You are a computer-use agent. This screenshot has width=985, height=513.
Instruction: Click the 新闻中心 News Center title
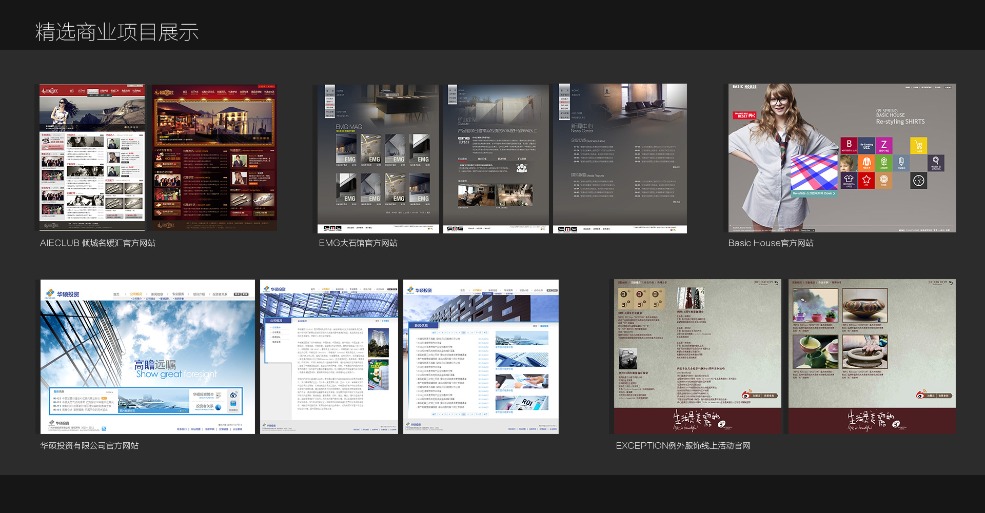(x=582, y=128)
